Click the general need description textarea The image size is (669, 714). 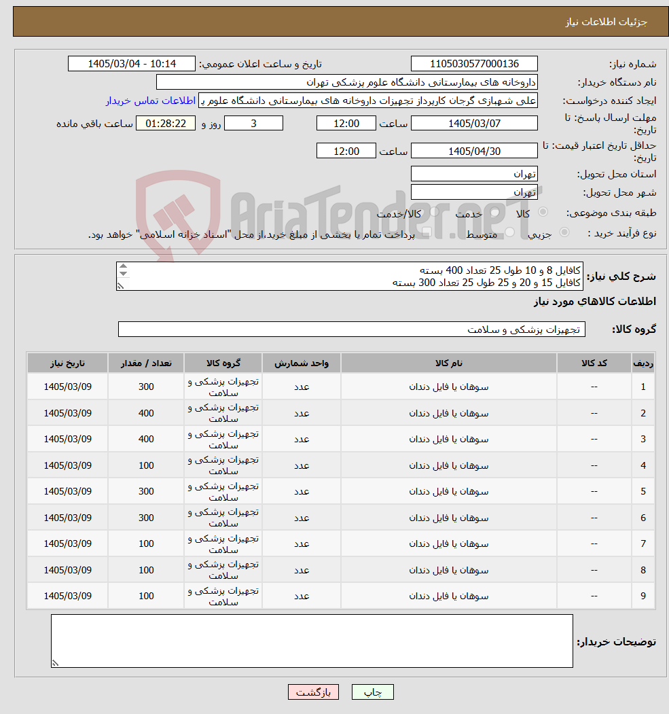(x=350, y=276)
